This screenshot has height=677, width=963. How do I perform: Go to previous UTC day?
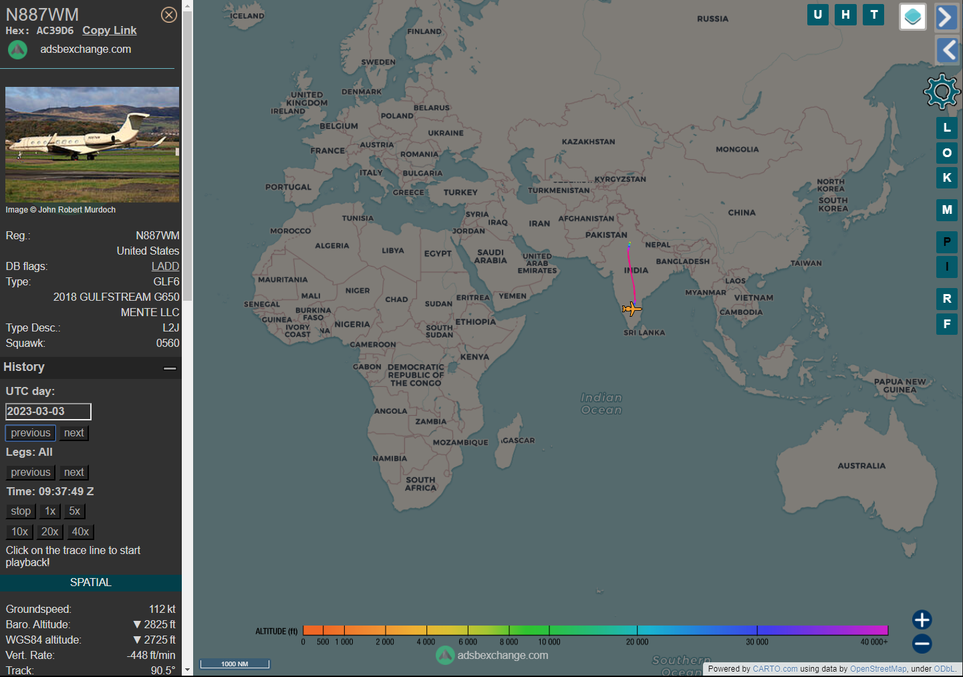tap(31, 433)
